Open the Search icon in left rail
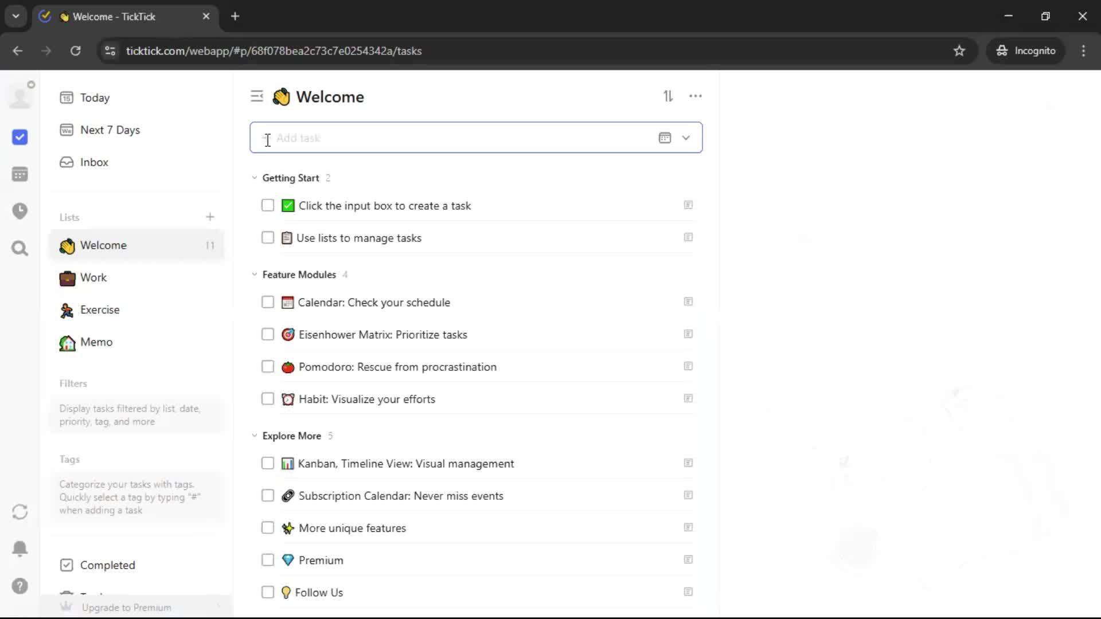 tap(19, 248)
